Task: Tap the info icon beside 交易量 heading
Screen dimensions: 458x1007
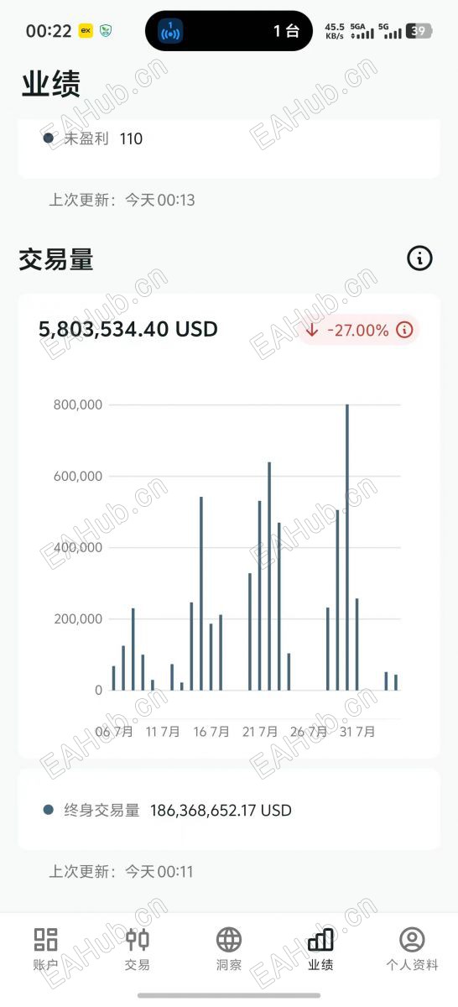Action: 419,258
